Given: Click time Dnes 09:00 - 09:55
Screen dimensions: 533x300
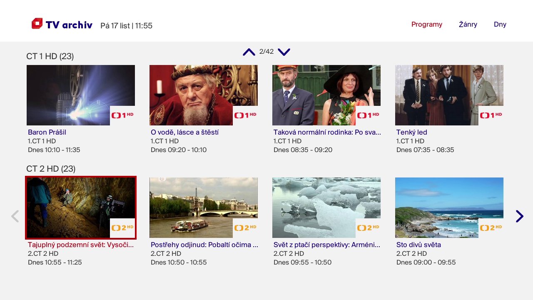Looking at the screenshot, I should point(426,262).
